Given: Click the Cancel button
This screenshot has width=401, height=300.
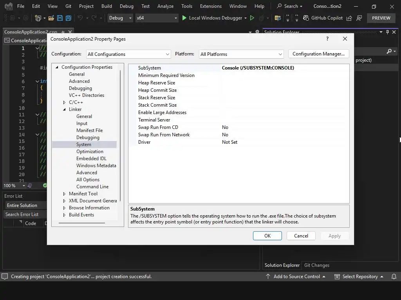Looking at the screenshot, I should click(301, 236).
